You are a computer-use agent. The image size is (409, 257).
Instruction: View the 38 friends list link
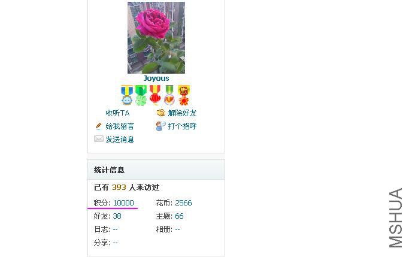point(117,216)
